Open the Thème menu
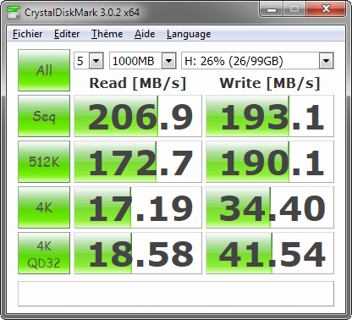The height and width of the screenshot is (320, 352). tap(107, 34)
